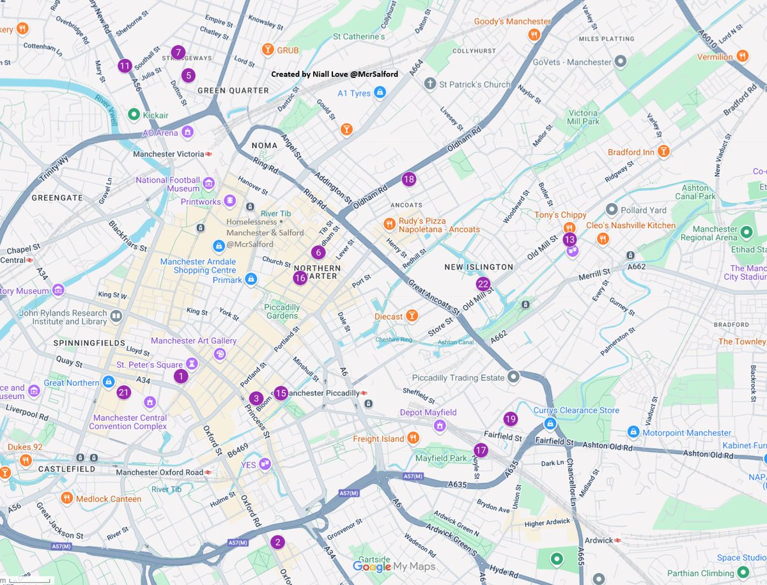Open purple marker number 18 on Oldham Rd
The height and width of the screenshot is (585, 767).
coord(409,179)
